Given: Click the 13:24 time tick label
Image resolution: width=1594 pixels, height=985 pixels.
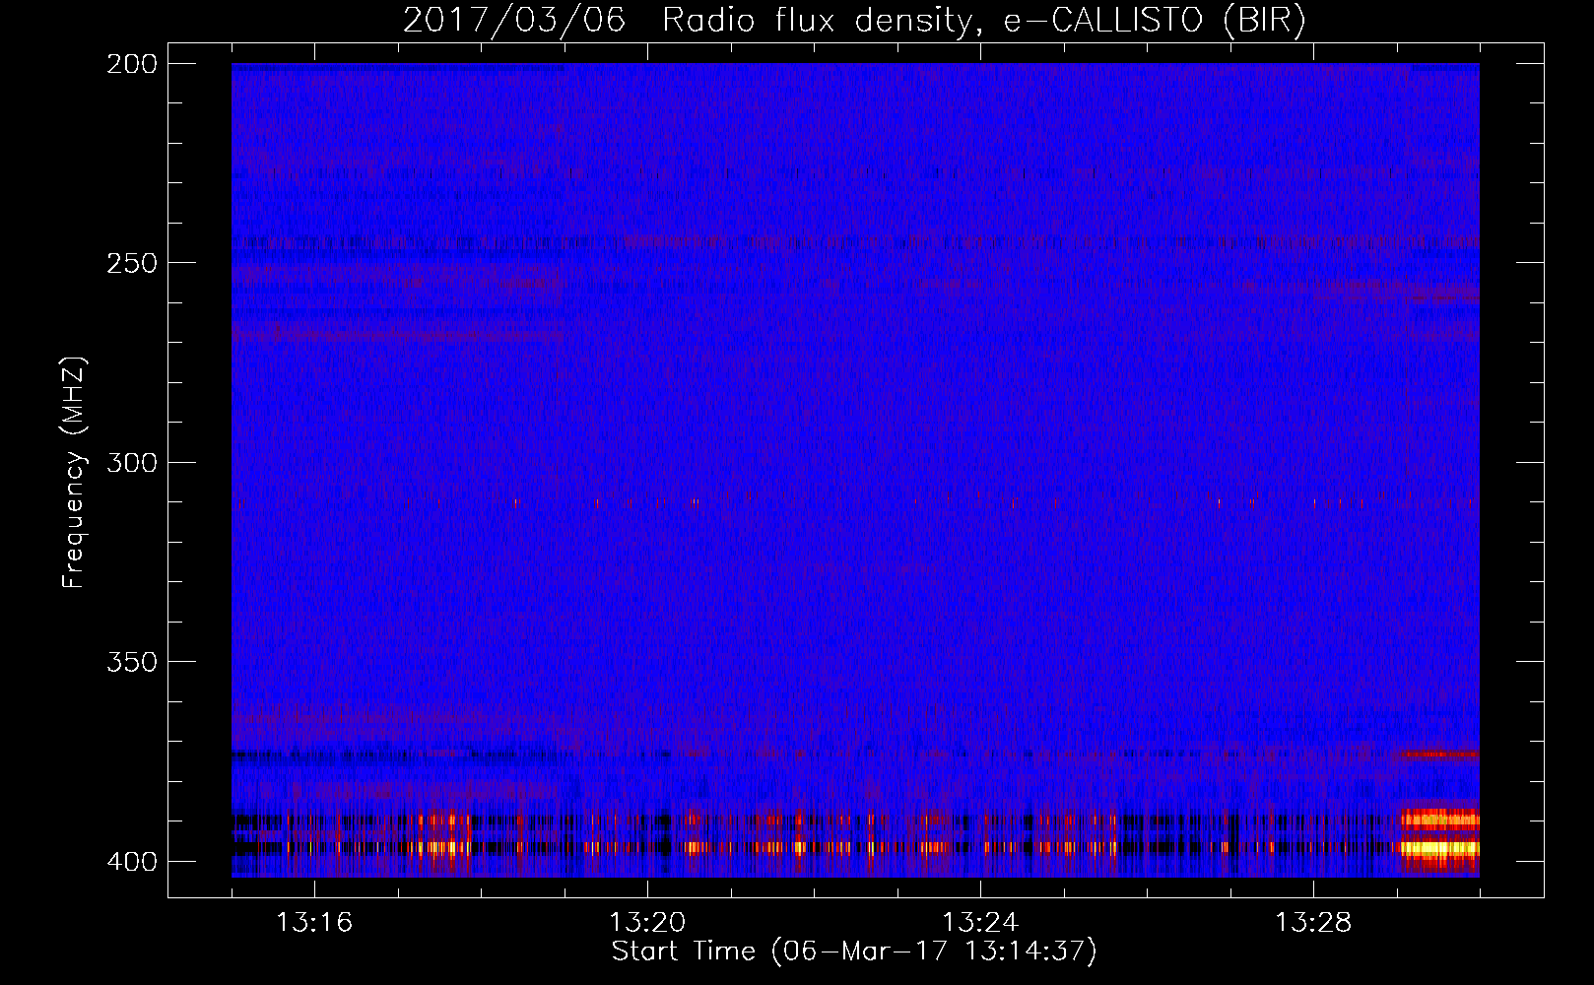Looking at the screenshot, I should tap(980, 923).
